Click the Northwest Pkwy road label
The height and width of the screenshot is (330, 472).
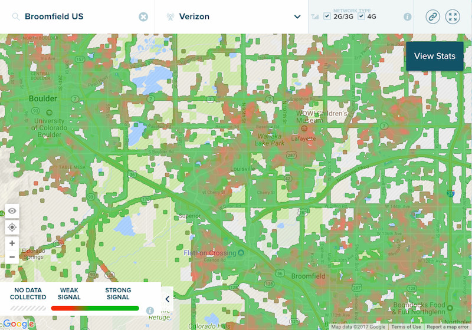click(352, 174)
